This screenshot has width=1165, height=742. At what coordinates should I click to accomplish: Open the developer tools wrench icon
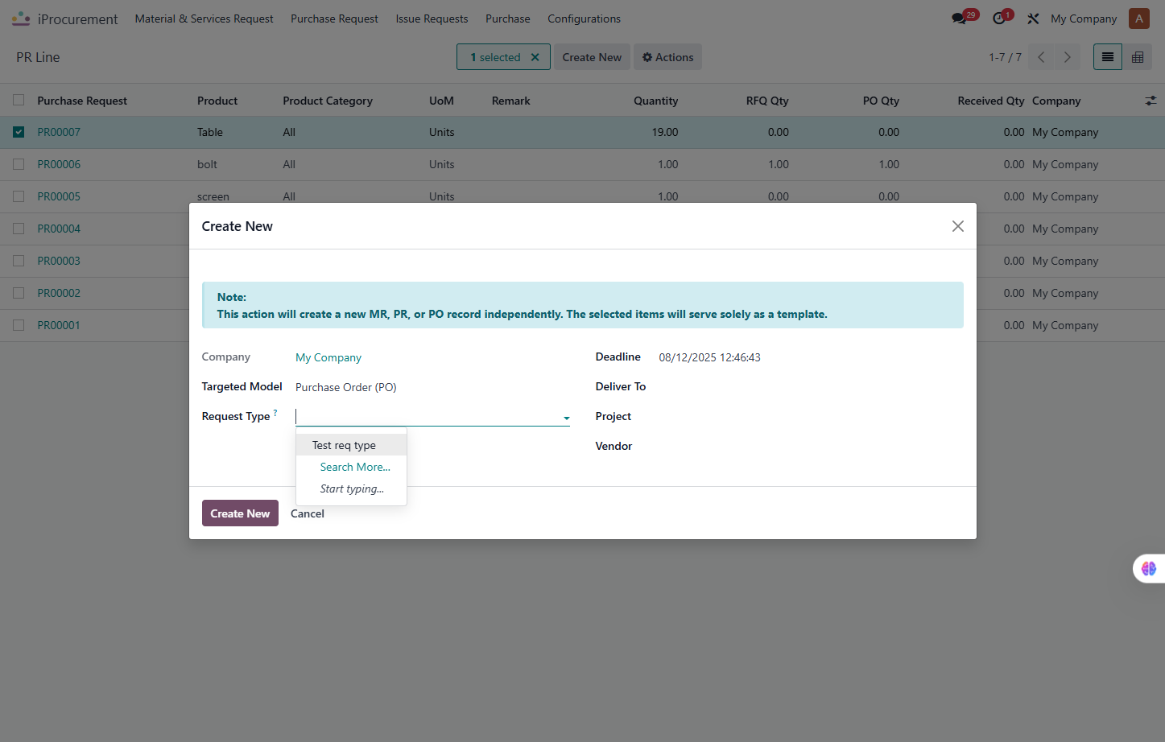(1033, 19)
